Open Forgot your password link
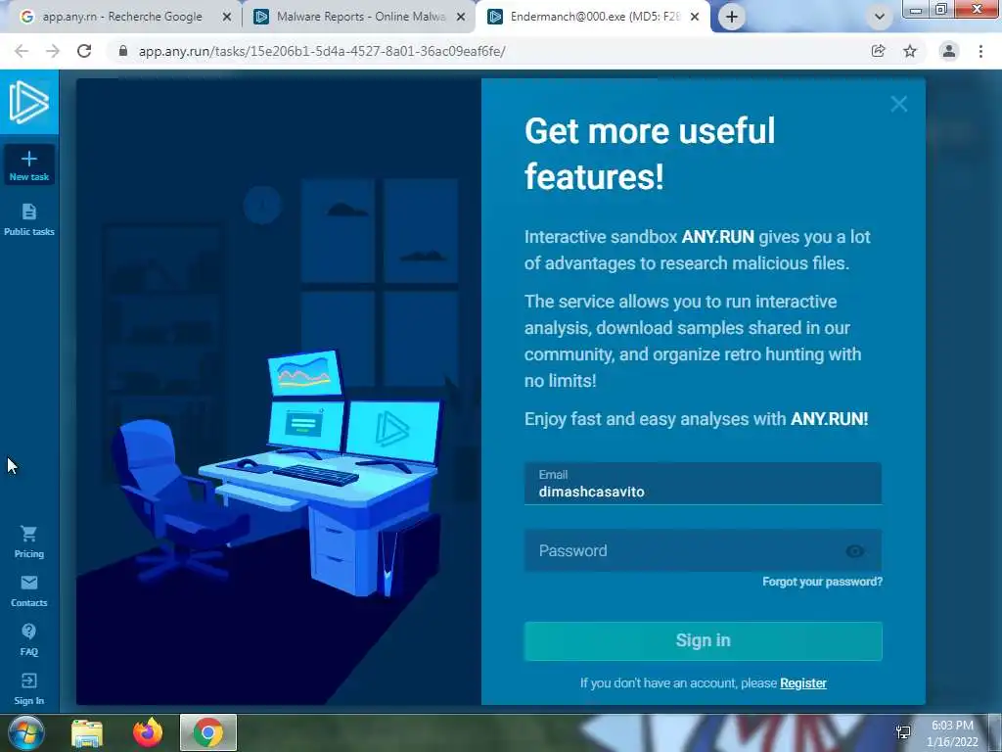Screen dimensions: 1002x752 822,582
